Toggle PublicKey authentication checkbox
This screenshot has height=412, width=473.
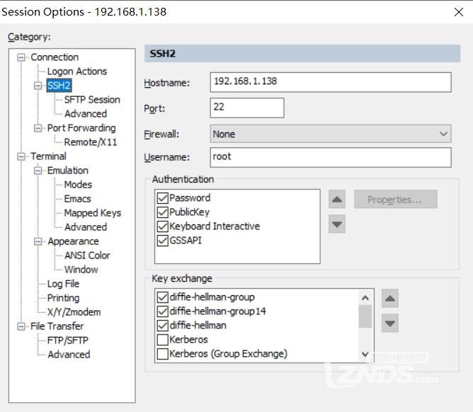[x=163, y=212]
